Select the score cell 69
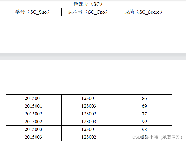Viewport: 186px width, 142px height. 144,106
